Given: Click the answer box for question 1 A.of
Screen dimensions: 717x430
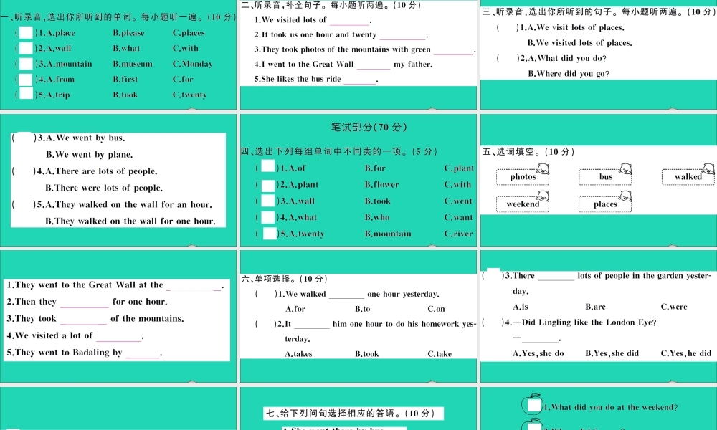Looking at the screenshot, I should click(268, 167).
